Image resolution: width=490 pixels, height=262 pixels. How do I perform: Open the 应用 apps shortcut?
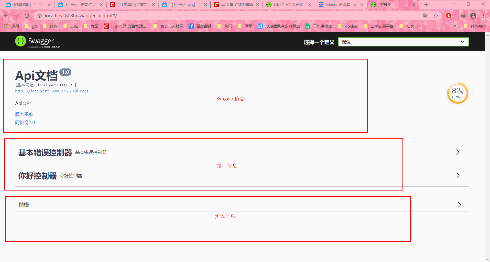[12, 26]
